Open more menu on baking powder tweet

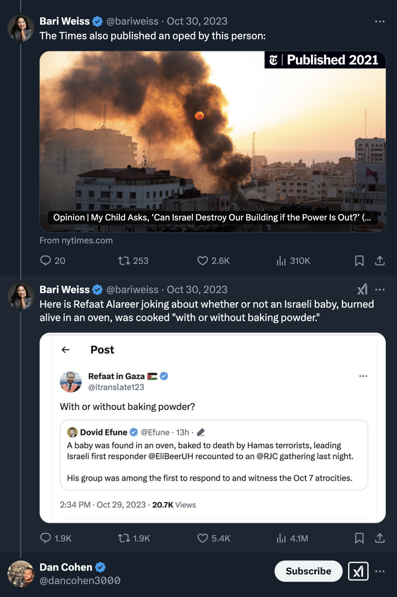[379, 289]
